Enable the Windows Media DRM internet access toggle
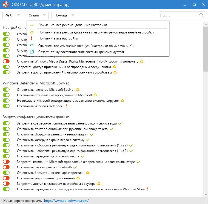This screenshot has height=204, width=208. pyautogui.click(x=6, y=61)
